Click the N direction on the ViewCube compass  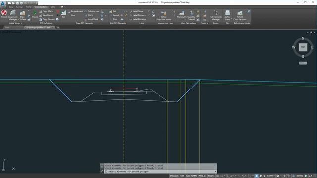pos(303,38)
